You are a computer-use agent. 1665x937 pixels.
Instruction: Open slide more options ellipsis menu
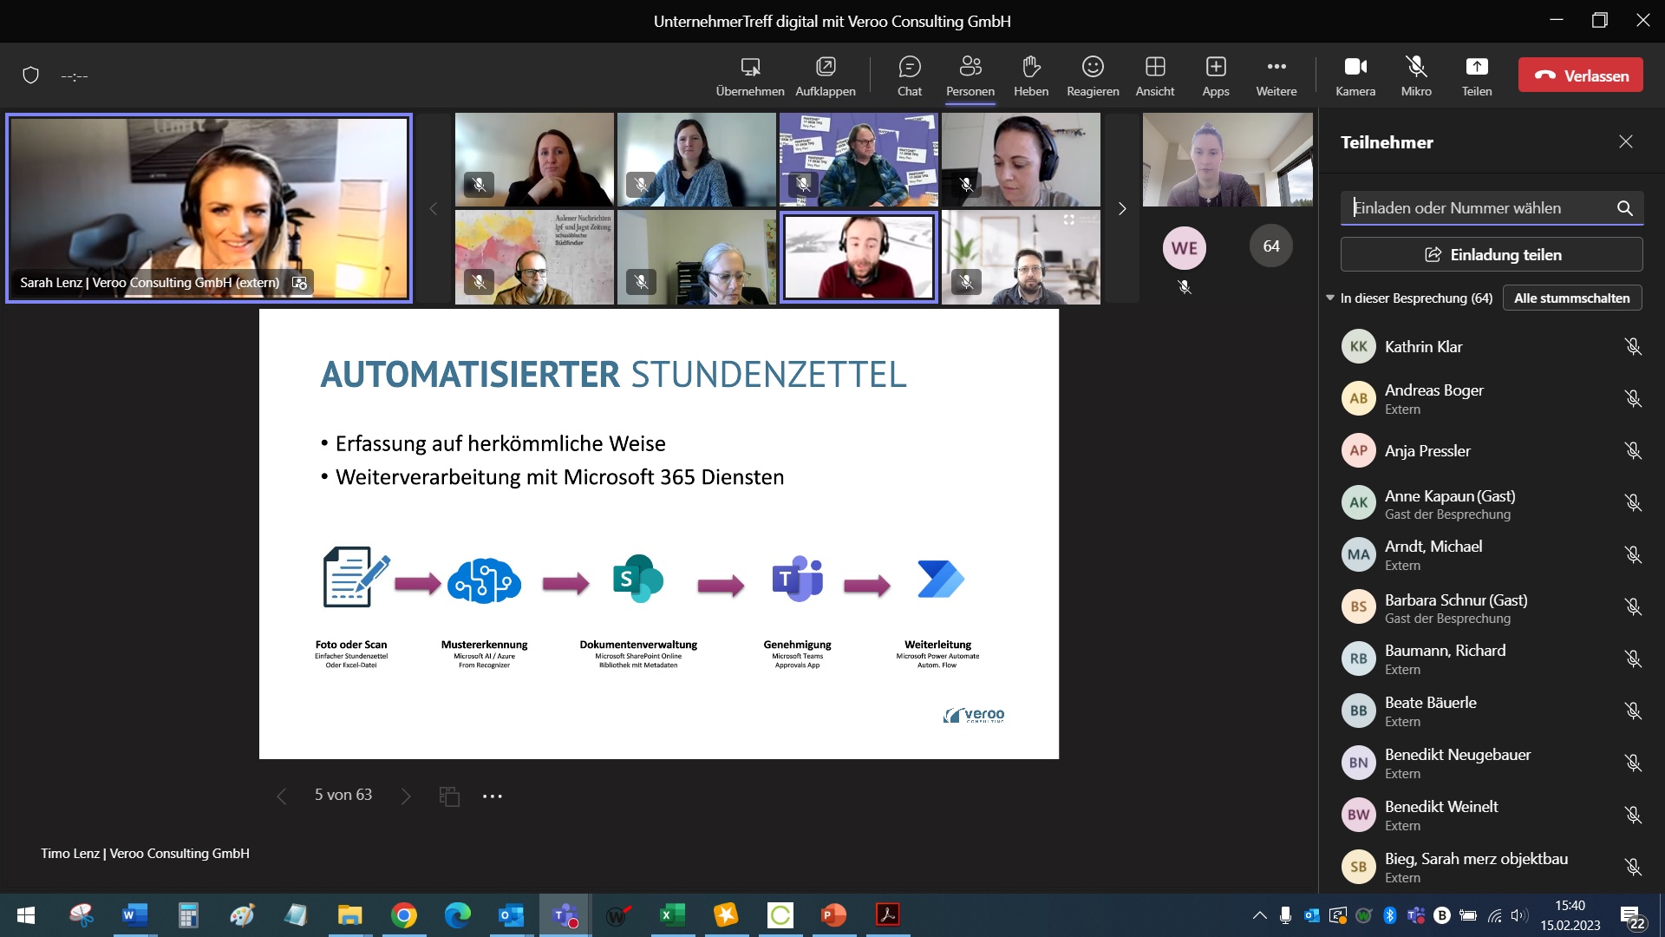pyautogui.click(x=492, y=796)
